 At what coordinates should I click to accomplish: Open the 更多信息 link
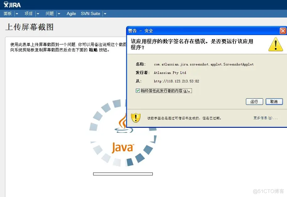pyautogui.click(x=266, y=118)
